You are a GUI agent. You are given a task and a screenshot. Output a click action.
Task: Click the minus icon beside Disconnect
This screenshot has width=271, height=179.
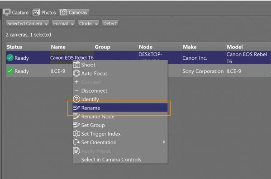coord(76,90)
